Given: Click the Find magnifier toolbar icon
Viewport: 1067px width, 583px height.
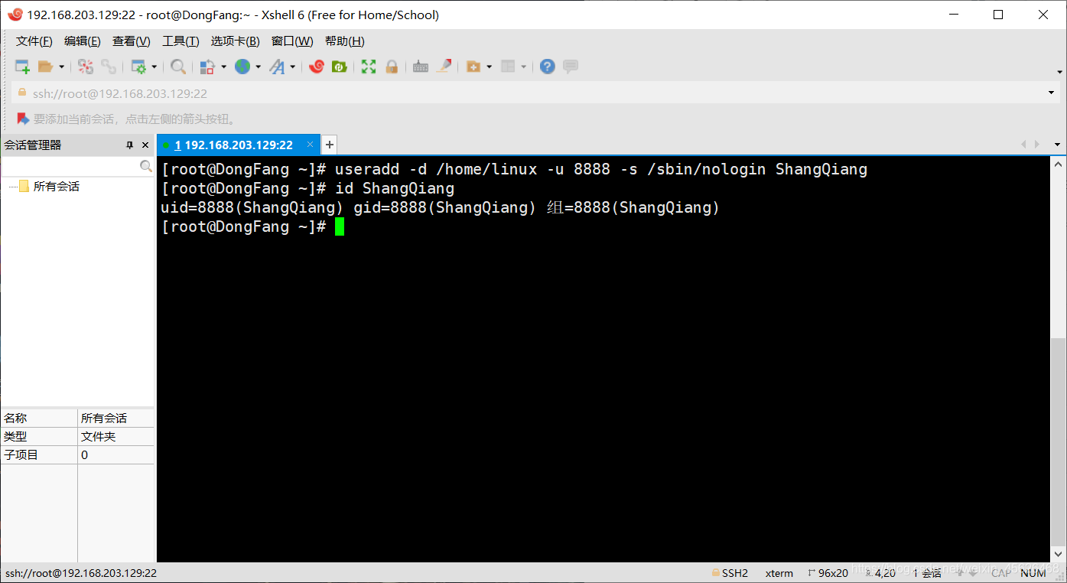Looking at the screenshot, I should [x=178, y=67].
